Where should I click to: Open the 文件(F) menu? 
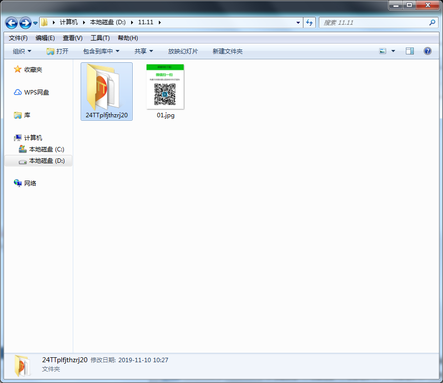[x=18, y=38]
